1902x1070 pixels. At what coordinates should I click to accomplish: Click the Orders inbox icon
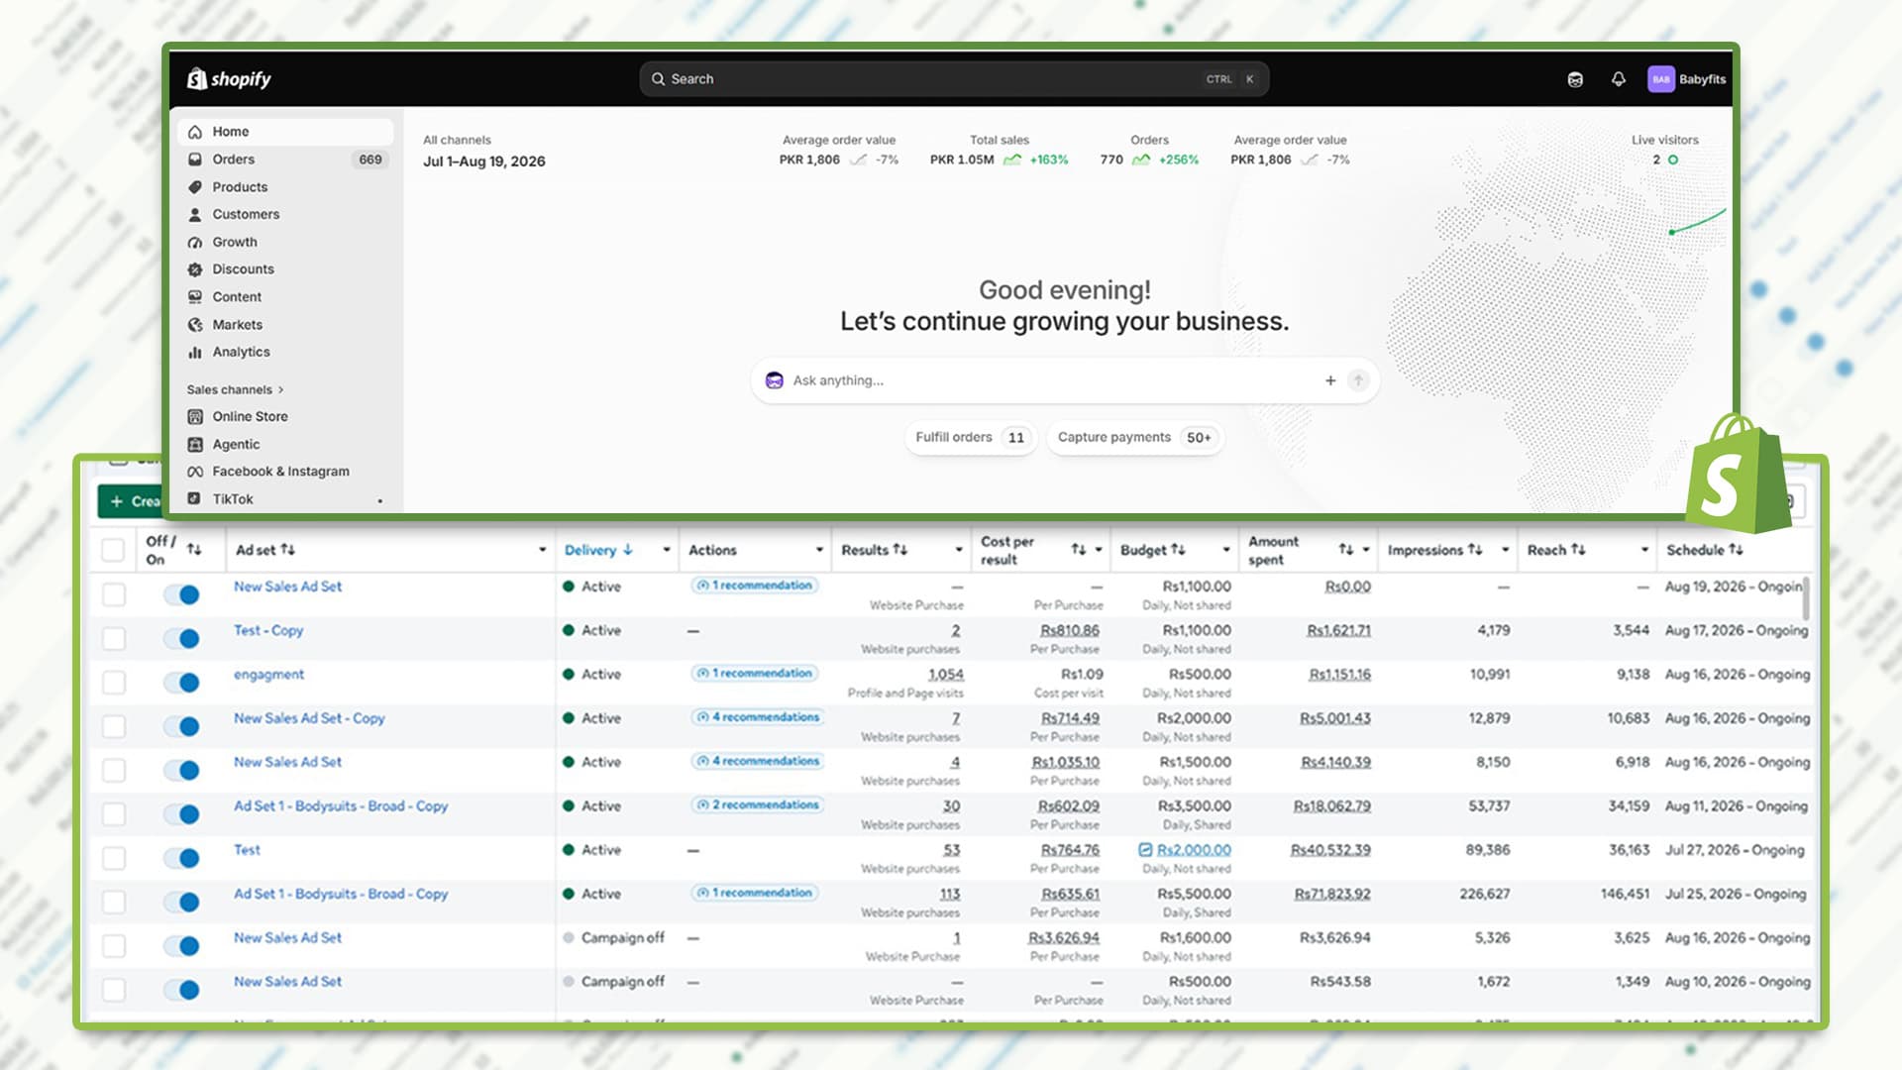[x=195, y=160]
